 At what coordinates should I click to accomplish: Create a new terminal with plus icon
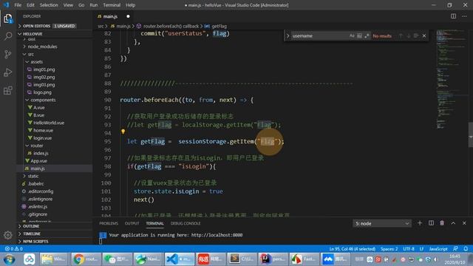420,223
